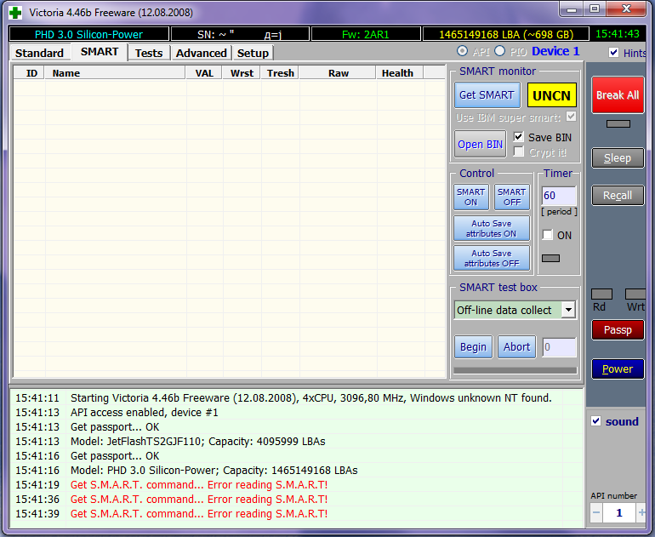Click the timer period input field
The image size is (655, 537).
(558, 196)
